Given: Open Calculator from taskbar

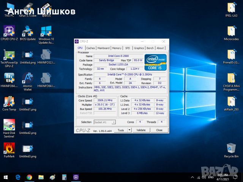Looking at the screenshot, I should pos(64,177).
